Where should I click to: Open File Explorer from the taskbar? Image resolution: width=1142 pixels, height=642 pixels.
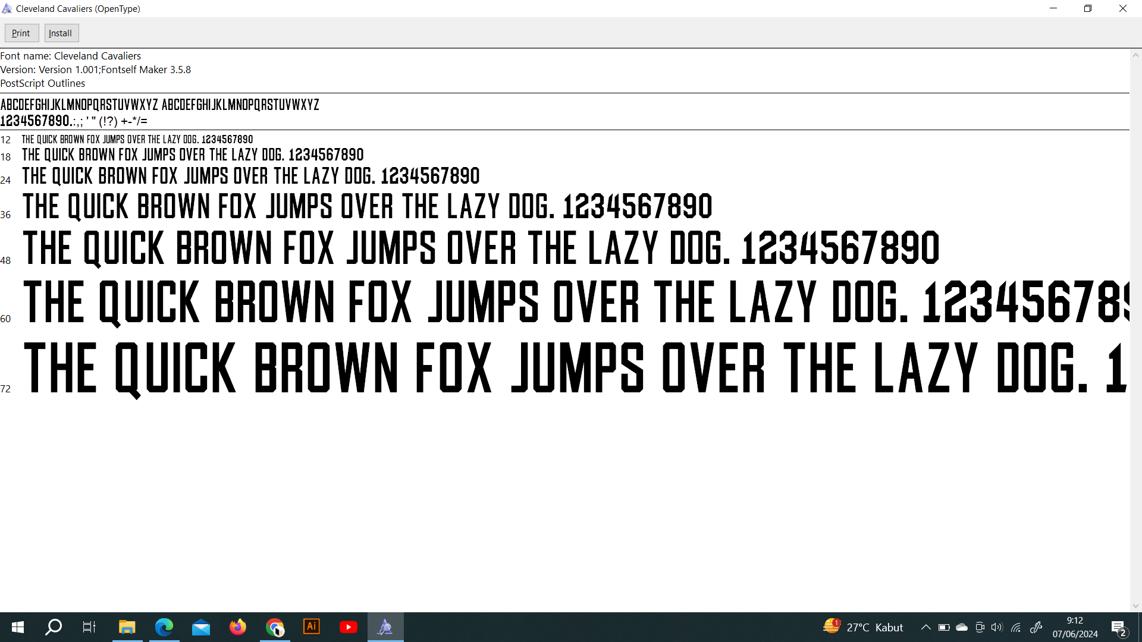pos(127,627)
